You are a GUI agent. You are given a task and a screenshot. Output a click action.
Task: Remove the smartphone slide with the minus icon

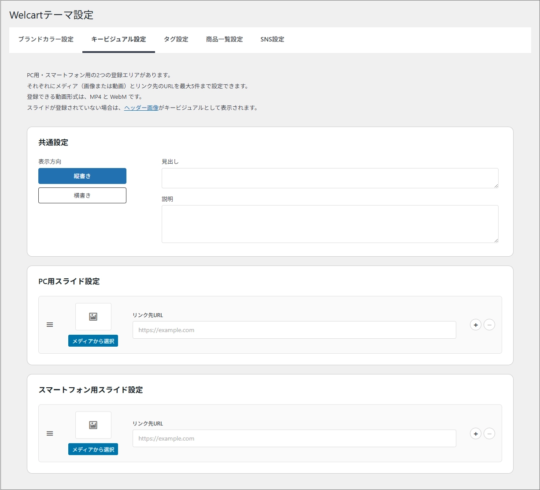click(x=490, y=434)
